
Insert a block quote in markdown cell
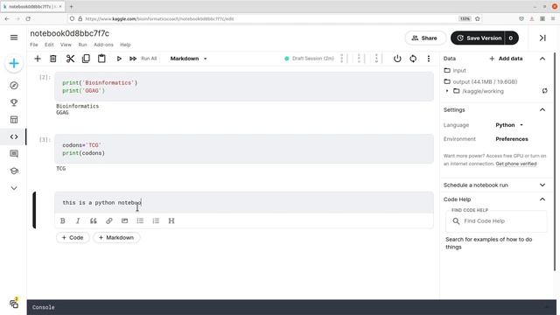click(x=94, y=220)
